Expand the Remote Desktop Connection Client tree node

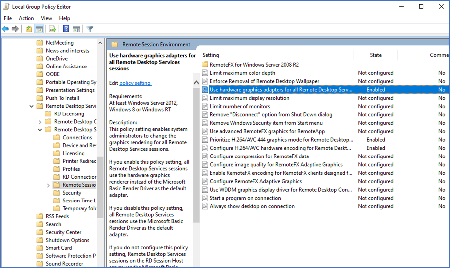(40, 122)
